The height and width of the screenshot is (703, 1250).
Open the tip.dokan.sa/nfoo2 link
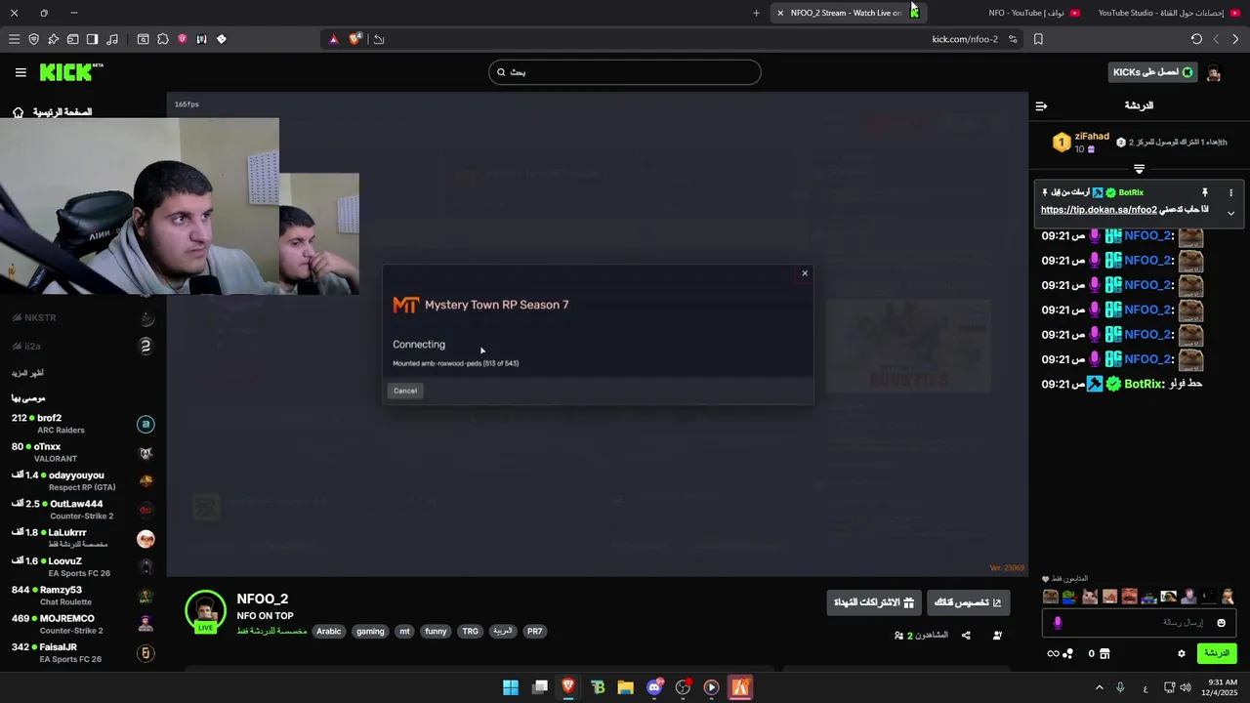1099,210
